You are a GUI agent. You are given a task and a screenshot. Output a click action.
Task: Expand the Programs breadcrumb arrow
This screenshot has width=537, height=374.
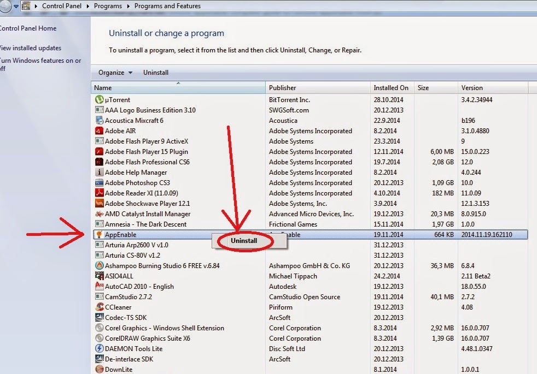[128, 6]
